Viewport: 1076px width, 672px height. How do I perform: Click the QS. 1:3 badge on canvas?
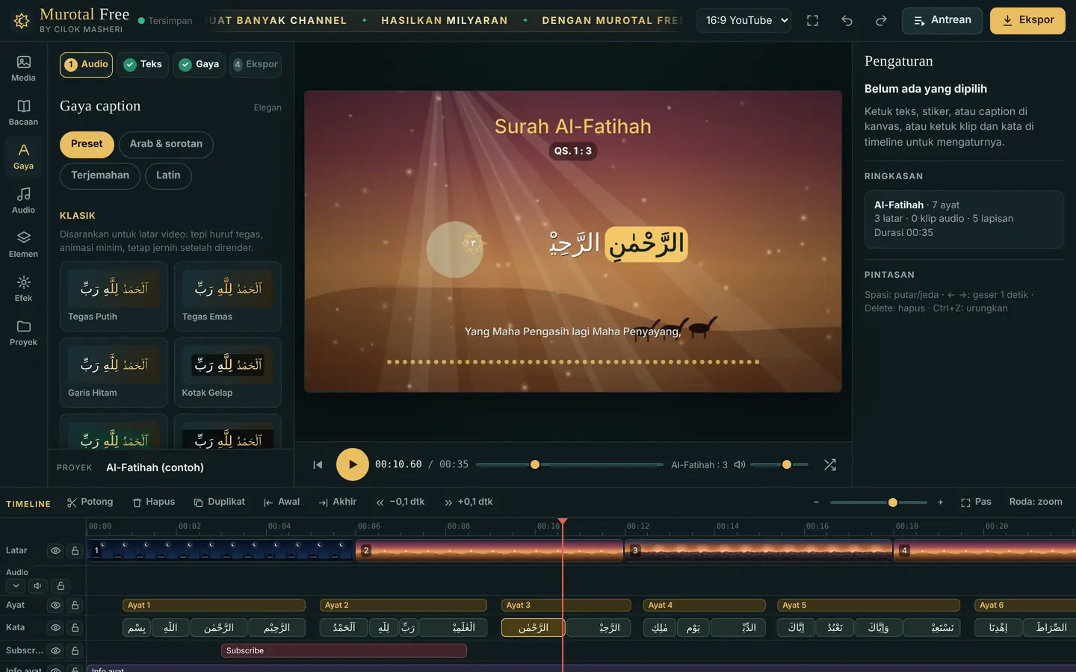pos(573,151)
